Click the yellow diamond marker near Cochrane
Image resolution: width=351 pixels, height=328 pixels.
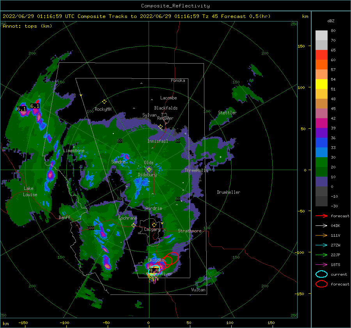coord(134,225)
